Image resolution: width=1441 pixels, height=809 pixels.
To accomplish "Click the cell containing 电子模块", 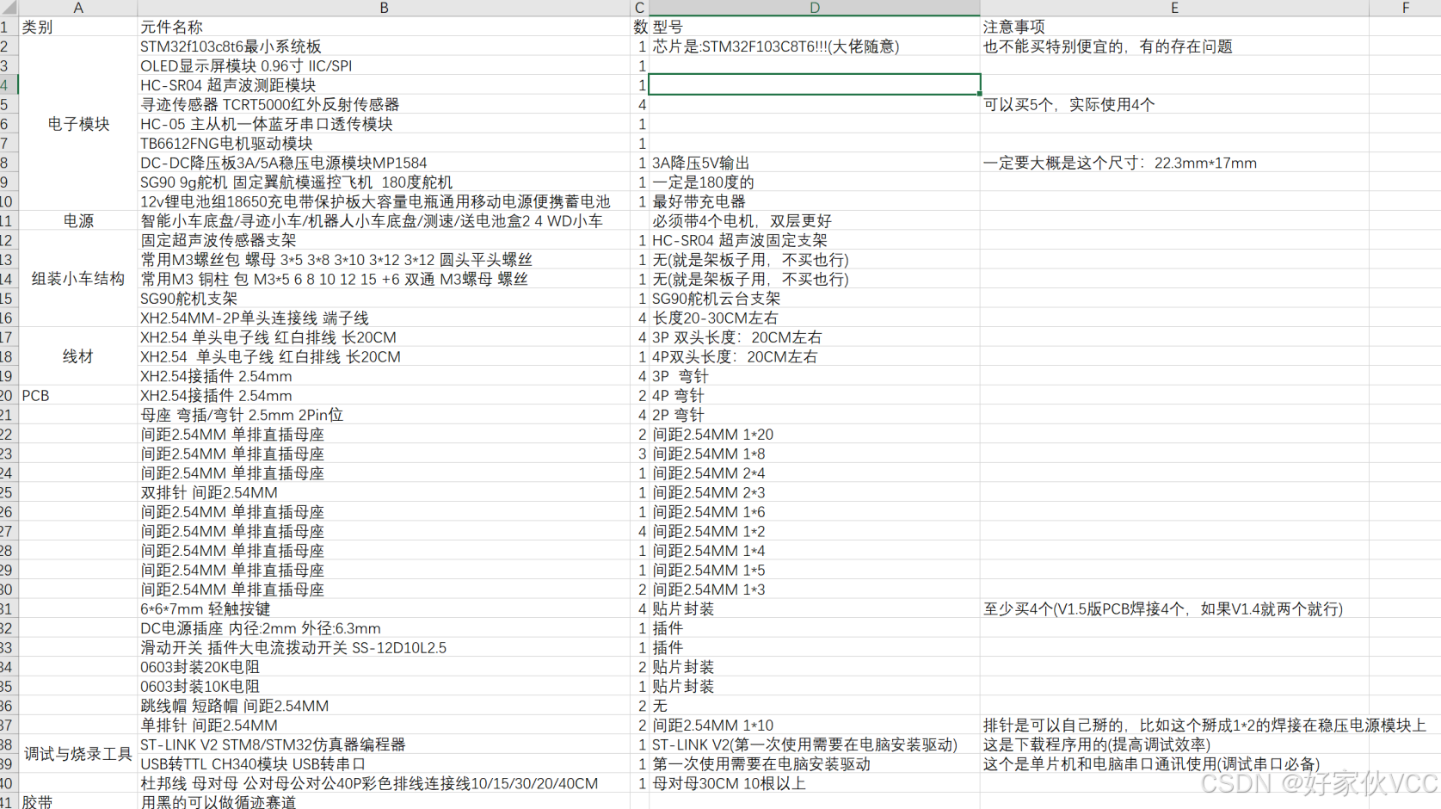I will tap(77, 123).
